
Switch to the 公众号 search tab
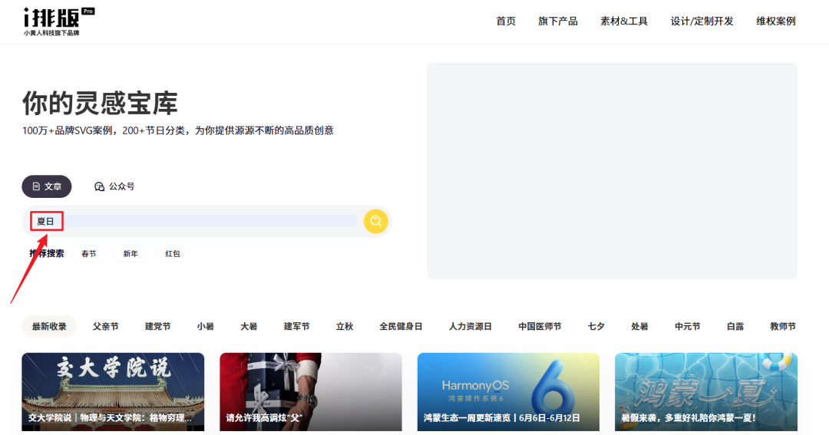[114, 186]
